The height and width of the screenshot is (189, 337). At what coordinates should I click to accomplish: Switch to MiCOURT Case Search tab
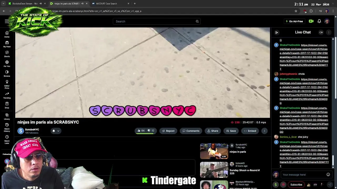tap(106, 4)
